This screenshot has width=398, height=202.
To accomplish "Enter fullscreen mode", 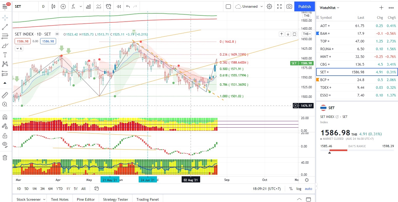I will [279, 6].
